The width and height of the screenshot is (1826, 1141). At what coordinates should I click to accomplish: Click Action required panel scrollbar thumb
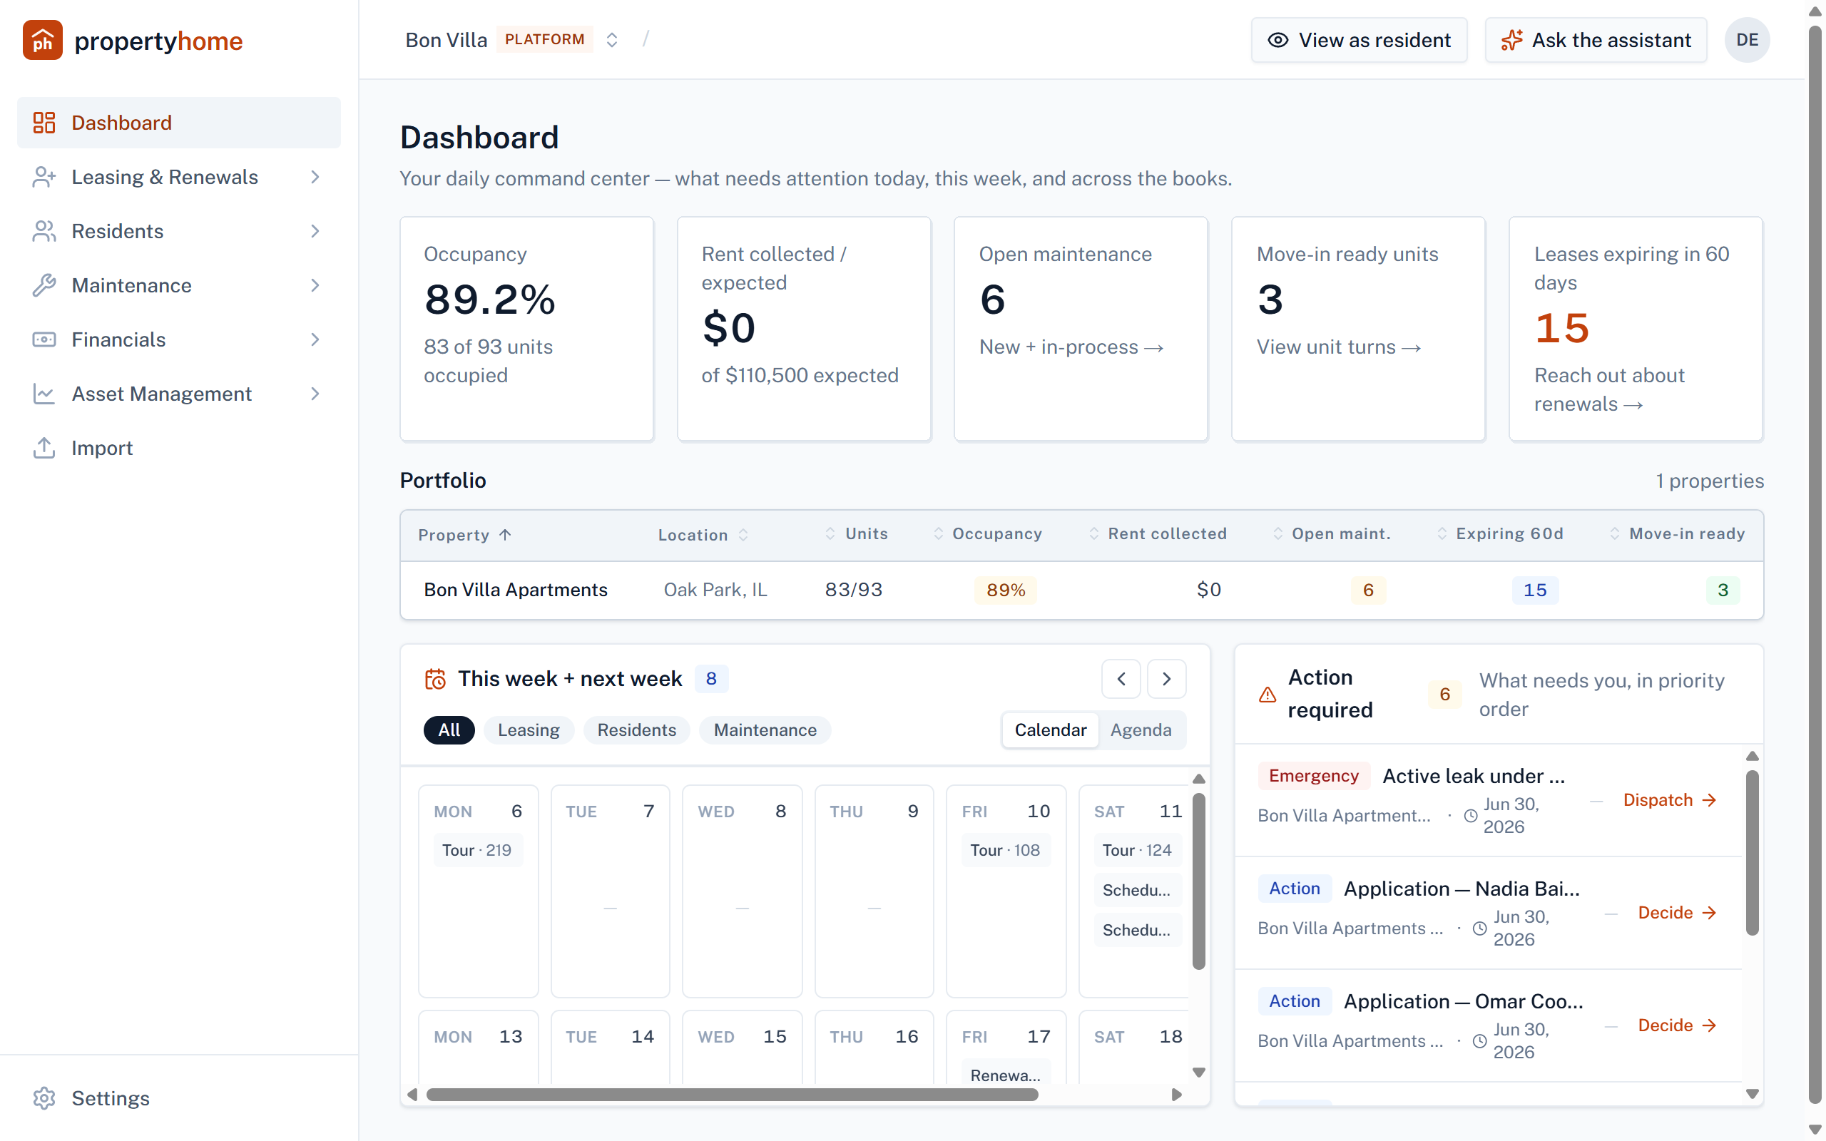(x=1752, y=853)
